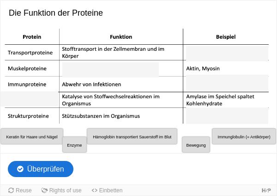
Task: Click the empty Funktion box for Muskelproteine
Action: pyautogui.click(x=110, y=70)
